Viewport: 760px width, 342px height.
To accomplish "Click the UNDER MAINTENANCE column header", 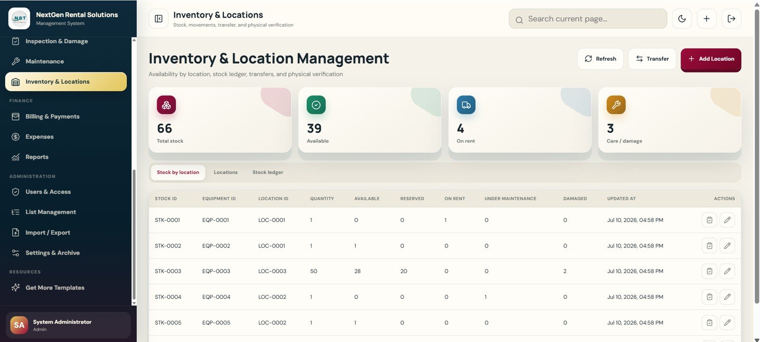I will (x=510, y=199).
